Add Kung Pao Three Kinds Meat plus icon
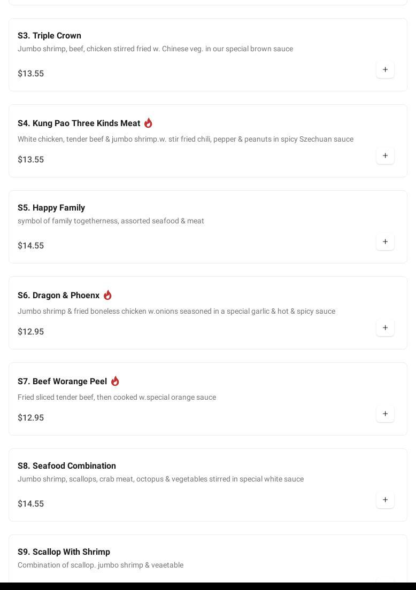 385,156
